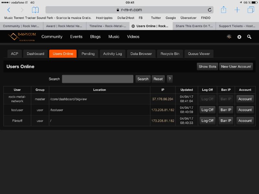
Task: Click the Reset button
Action: click(x=158, y=79)
